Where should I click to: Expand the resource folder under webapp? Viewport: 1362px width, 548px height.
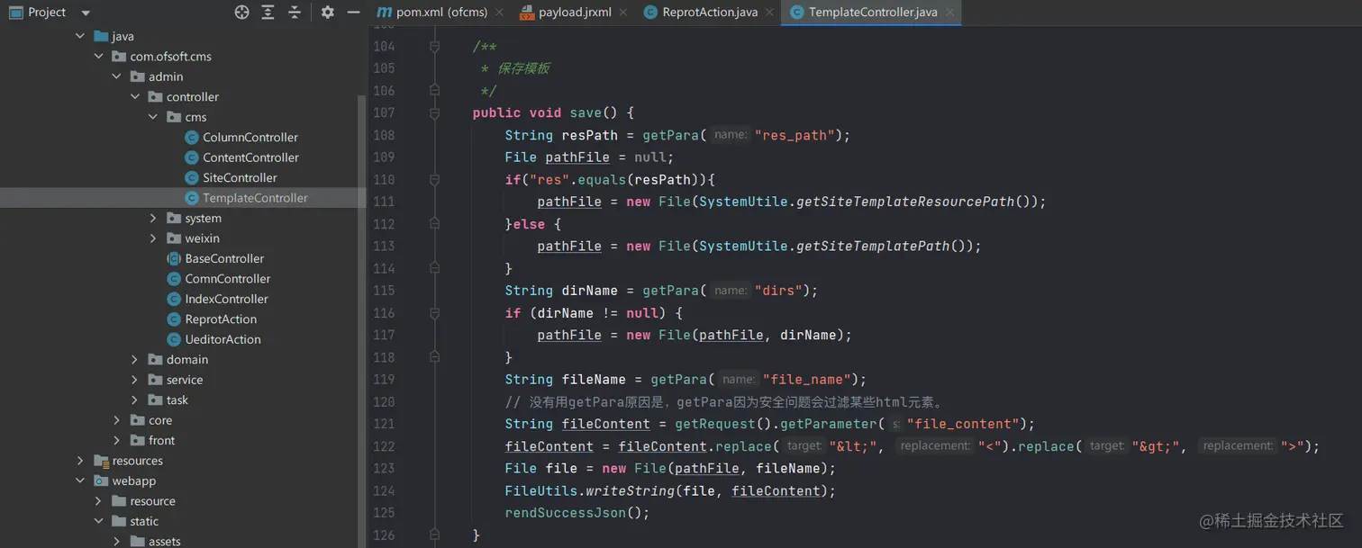click(98, 501)
